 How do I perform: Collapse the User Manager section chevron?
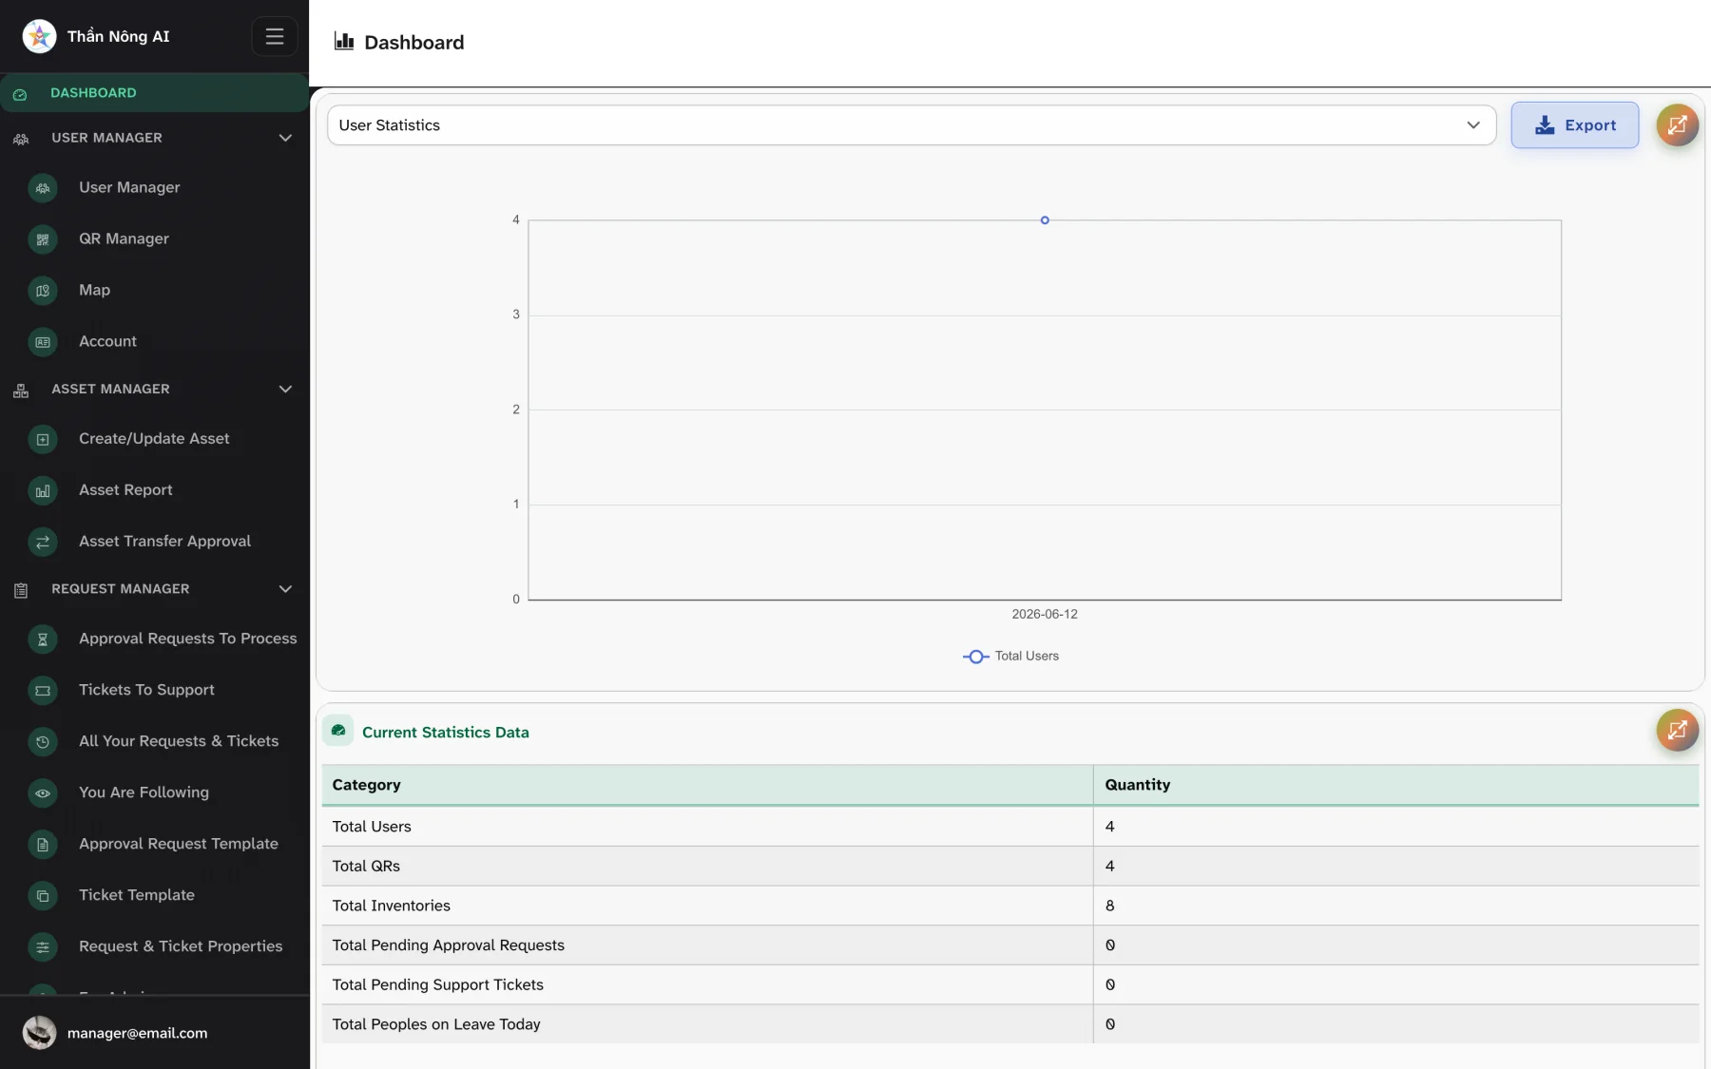pyautogui.click(x=285, y=138)
